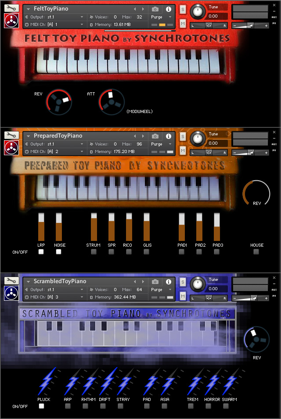Click PLUCK lightning bolt icon
The image size is (281, 419).
(47, 381)
